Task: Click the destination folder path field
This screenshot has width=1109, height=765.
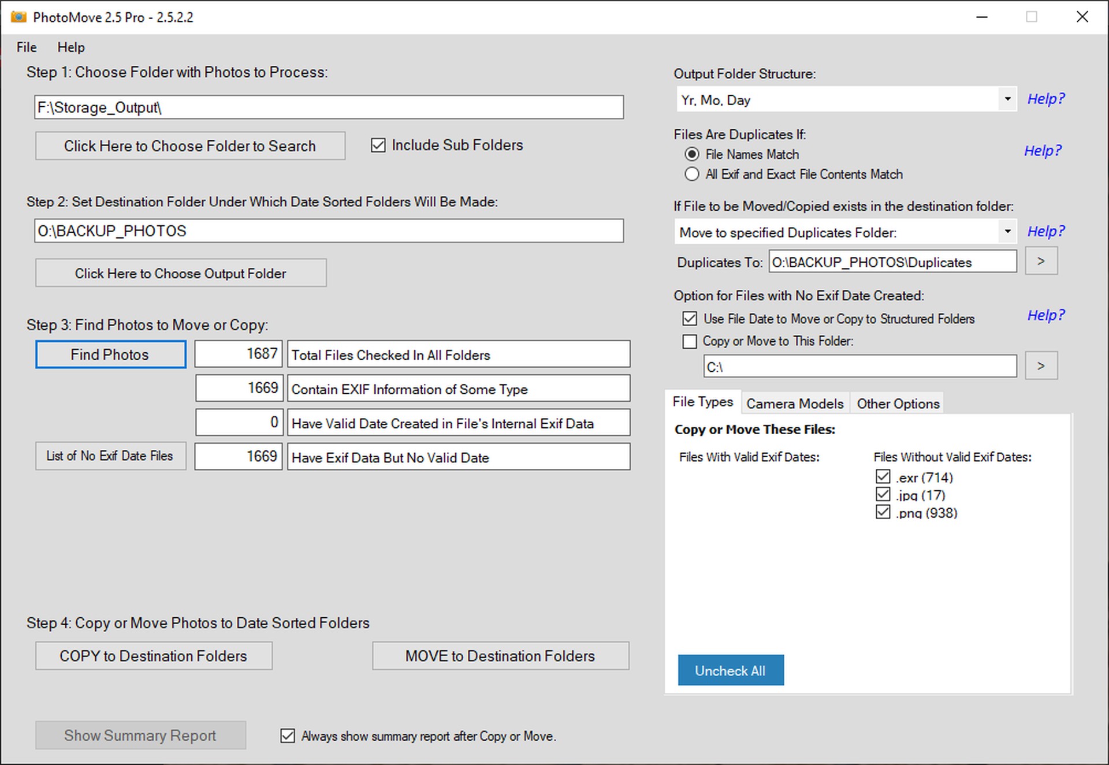Action: coord(328,231)
